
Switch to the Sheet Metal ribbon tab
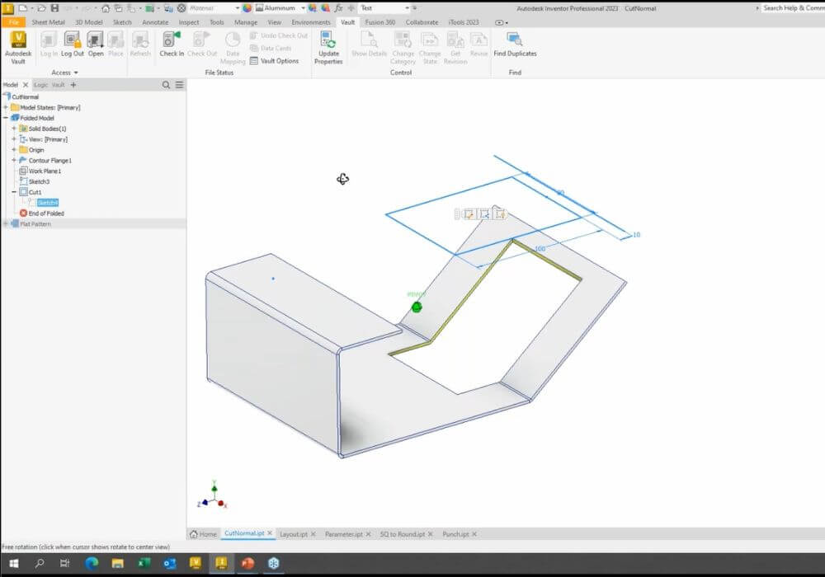click(x=49, y=22)
